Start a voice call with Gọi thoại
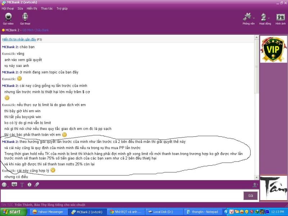 click(x=25, y=19)
